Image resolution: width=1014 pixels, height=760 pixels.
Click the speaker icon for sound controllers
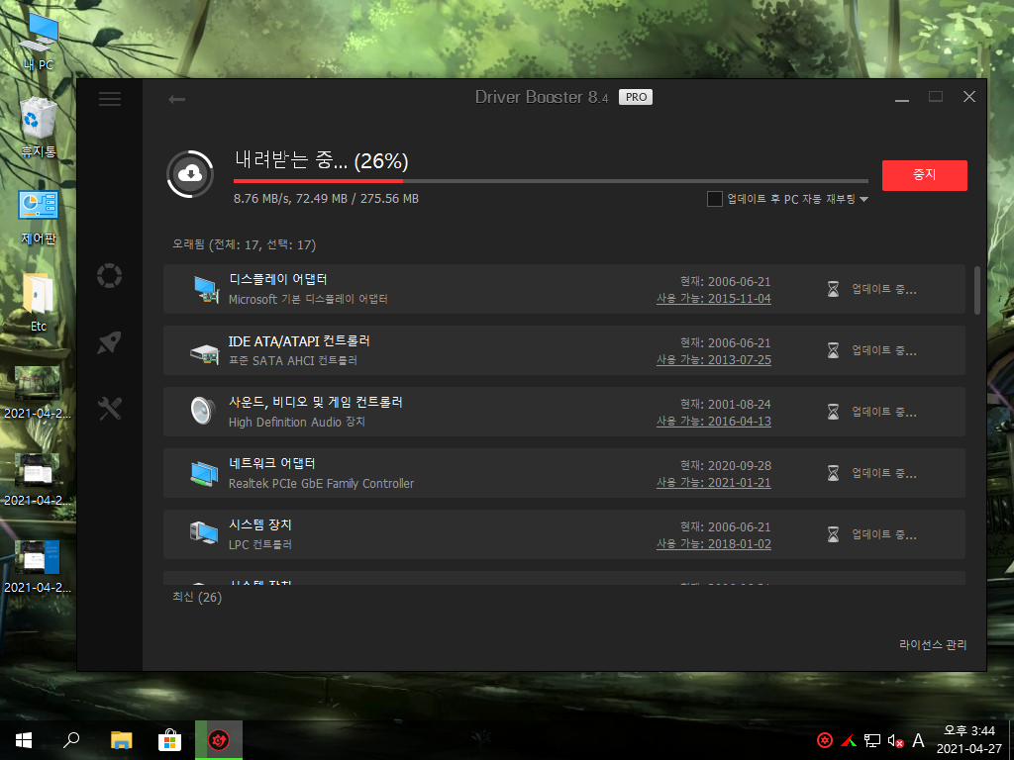(x=203, y=411)
